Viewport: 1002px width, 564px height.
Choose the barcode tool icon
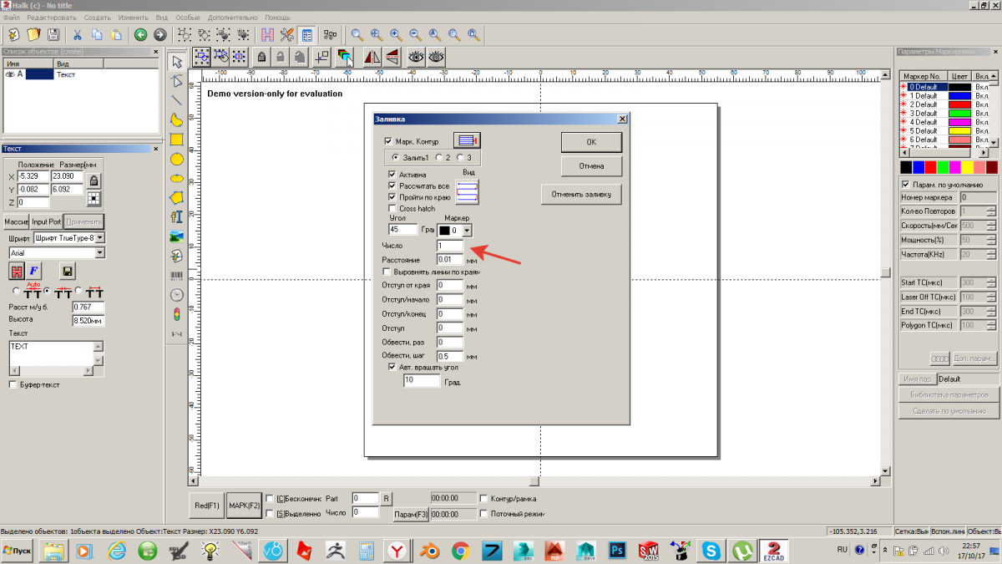[176, 275]
